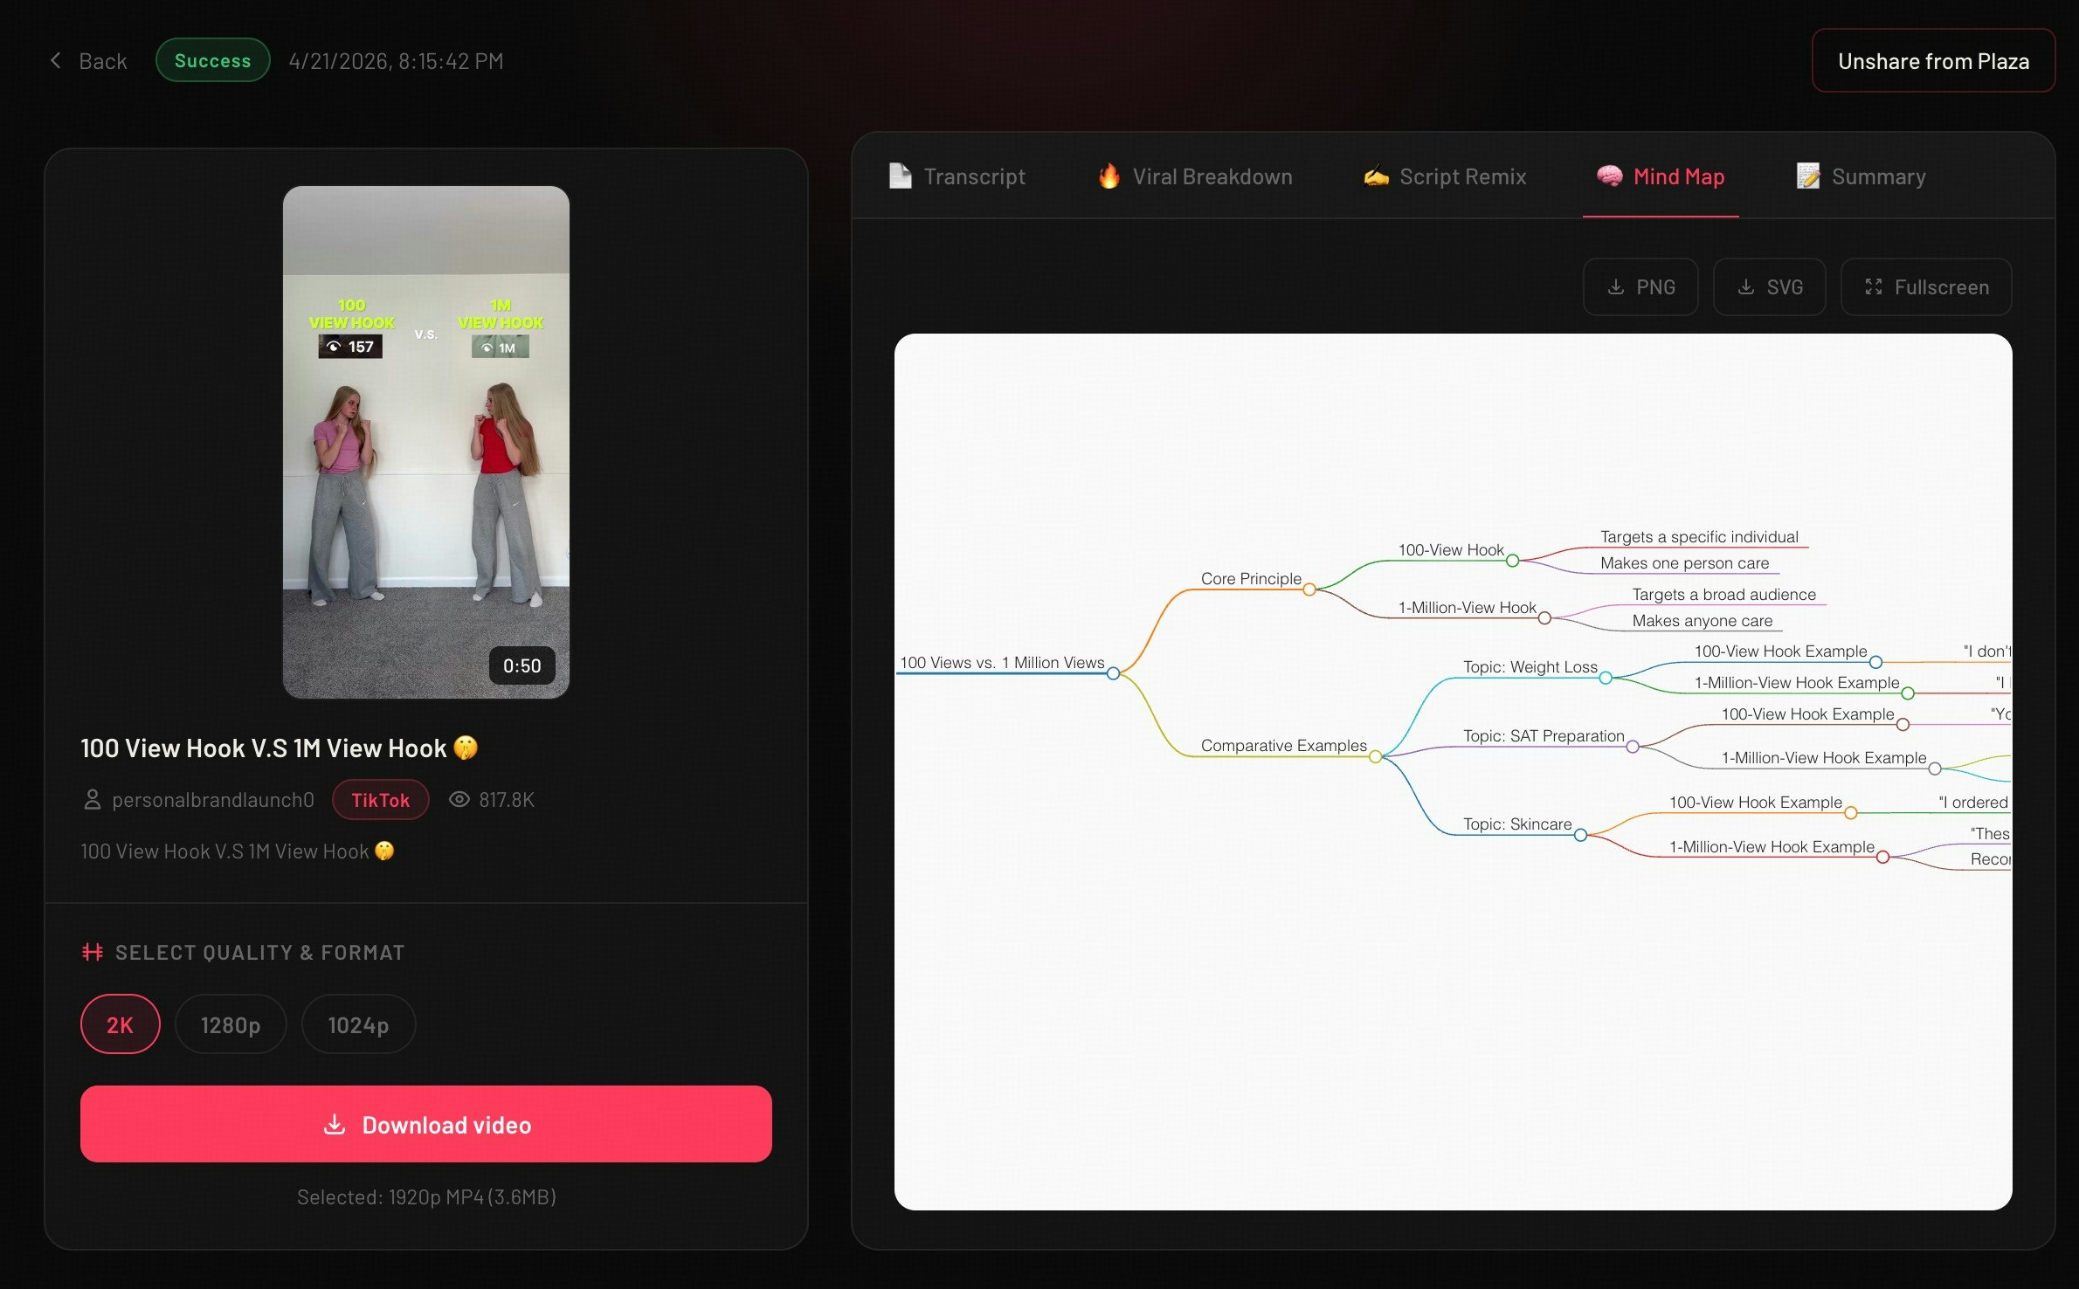Click 'Makes anyone care' node text
This screenshot has height=1289, width=2079.
(1702, 621)
